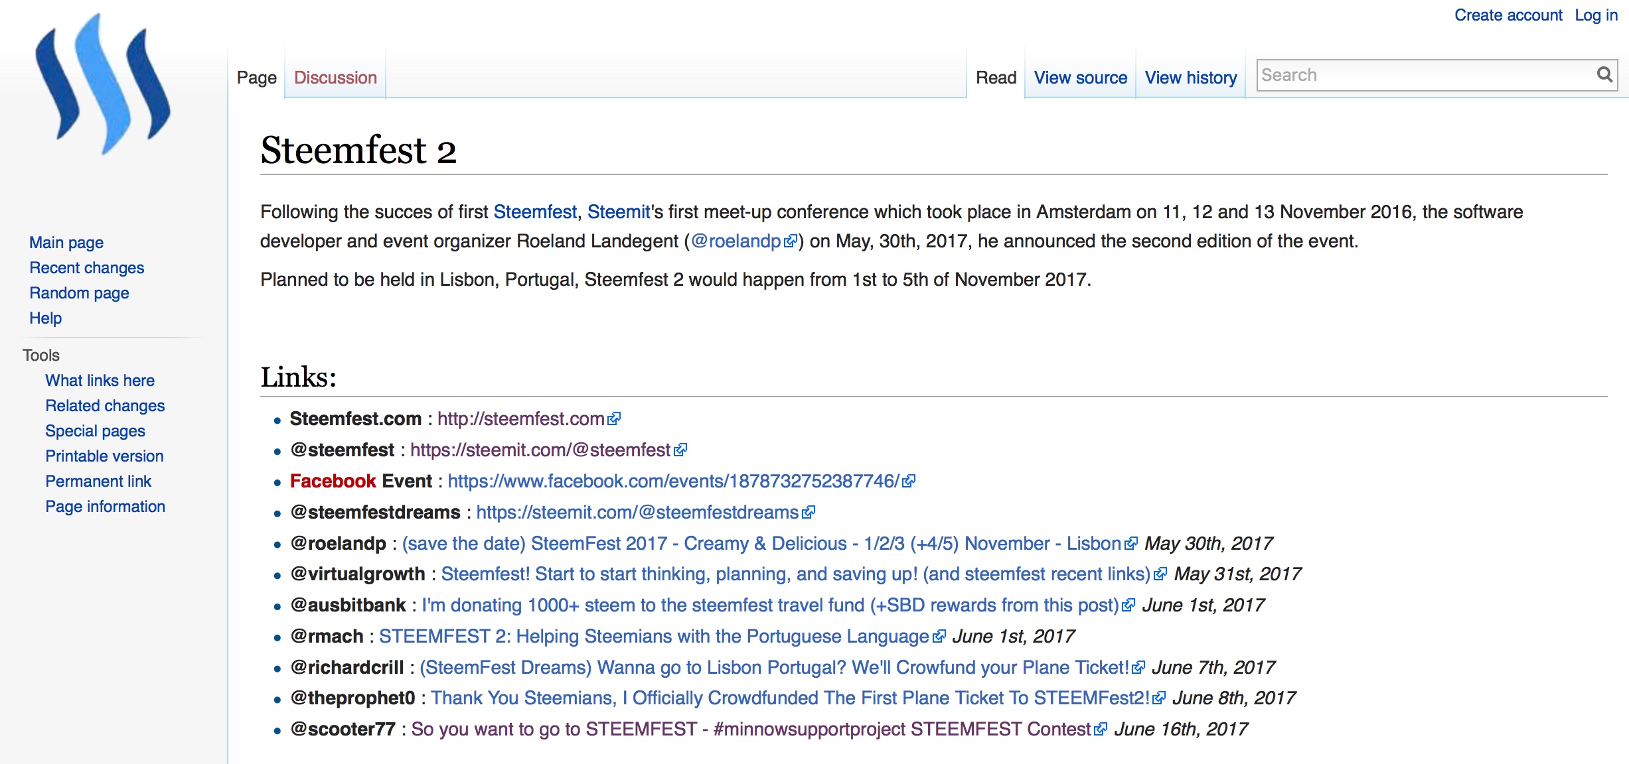
Task: Open the Help link
Action: click(x=45, y=318)
